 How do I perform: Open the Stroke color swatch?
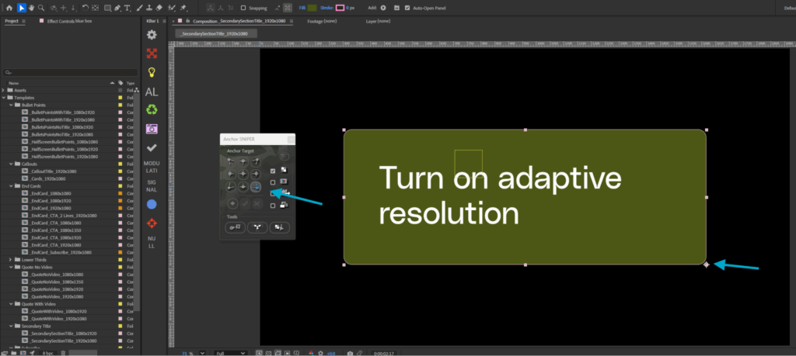pos(340,8)
